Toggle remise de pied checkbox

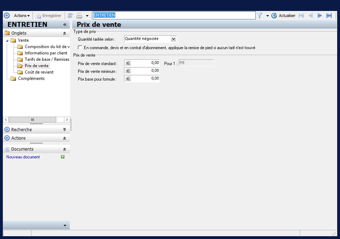[80, 47]
